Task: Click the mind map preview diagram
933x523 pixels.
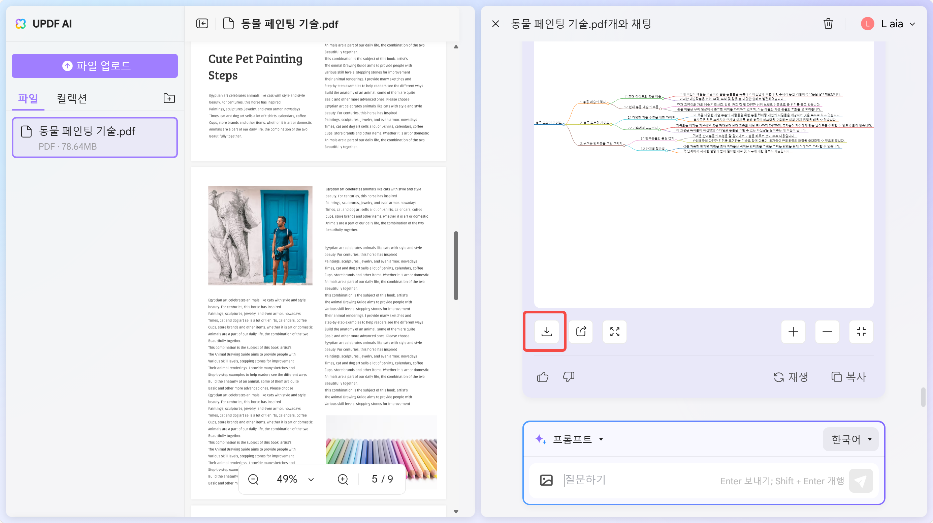Action: (703, 123)
